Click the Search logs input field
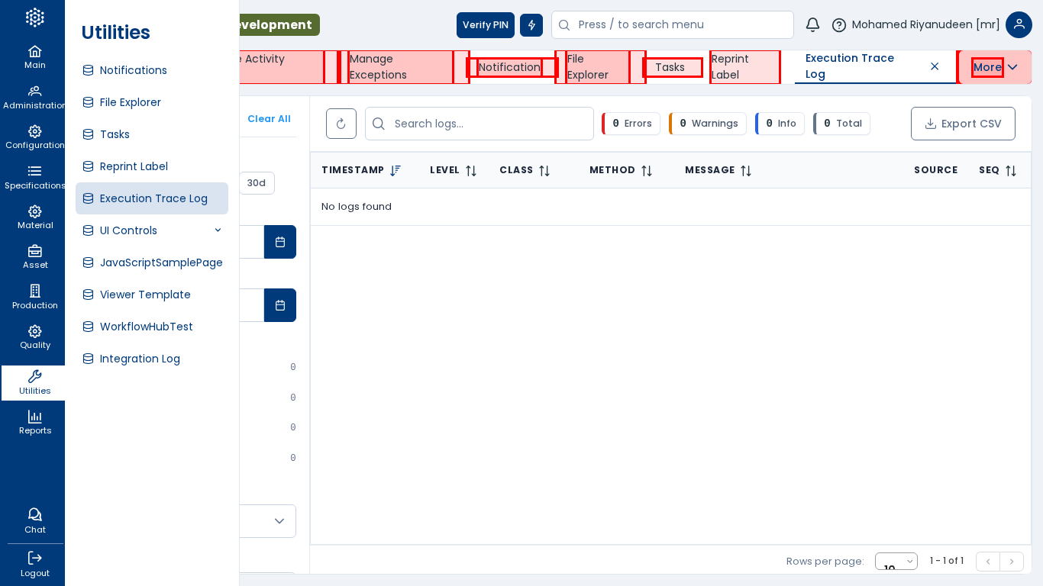1043x586 pixels. (x=489, y=124)
